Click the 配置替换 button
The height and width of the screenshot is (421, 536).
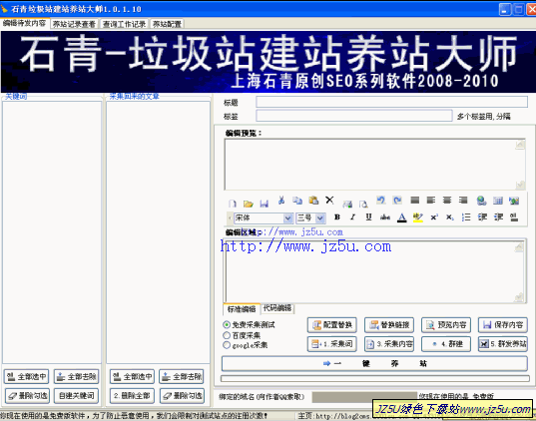click(x=332, y=324)
